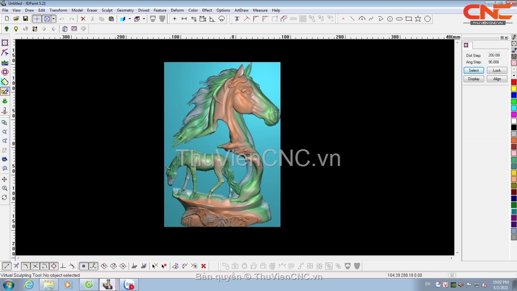The height and width of the screenshot is (291, 517).
Task: Select the Star shape tool
Action: point(418,19)
